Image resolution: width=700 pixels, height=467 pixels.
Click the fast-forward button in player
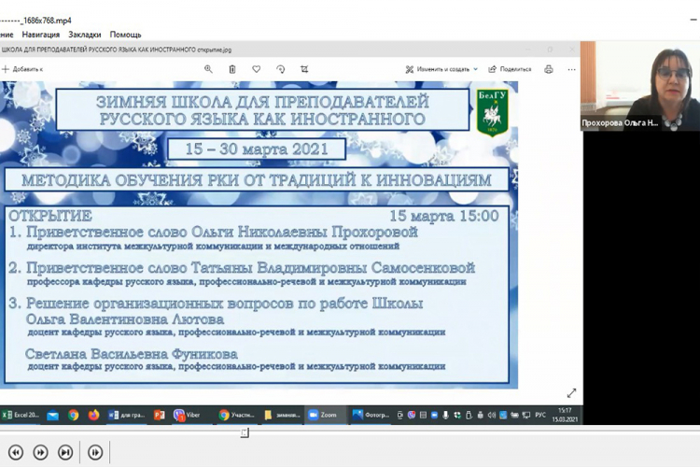tap(41, 453)
